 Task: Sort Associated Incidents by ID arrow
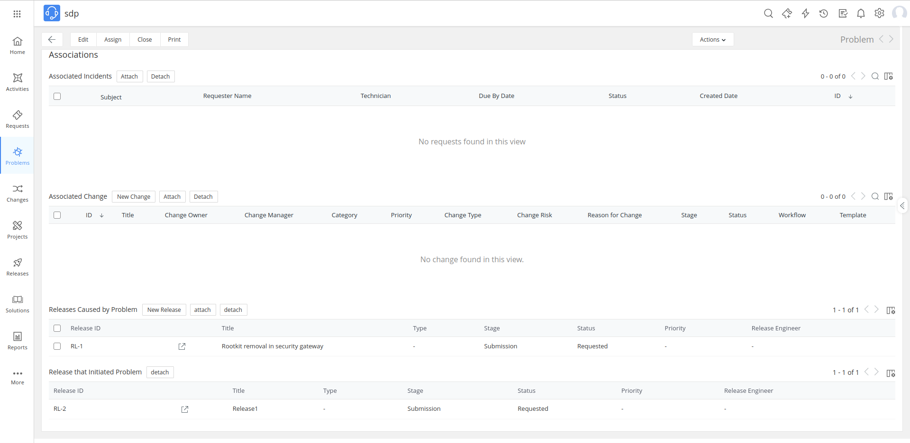pos(850,97)
